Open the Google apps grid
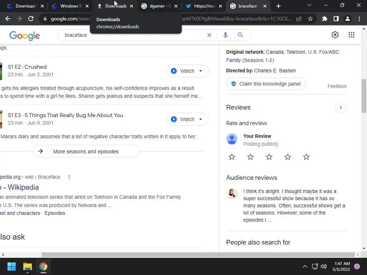 coord(351,35)
